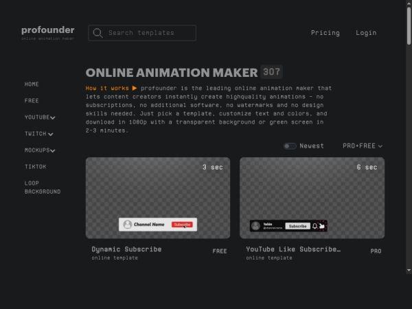
Task: Open the Home sidebar item
Action: point(32,84)
